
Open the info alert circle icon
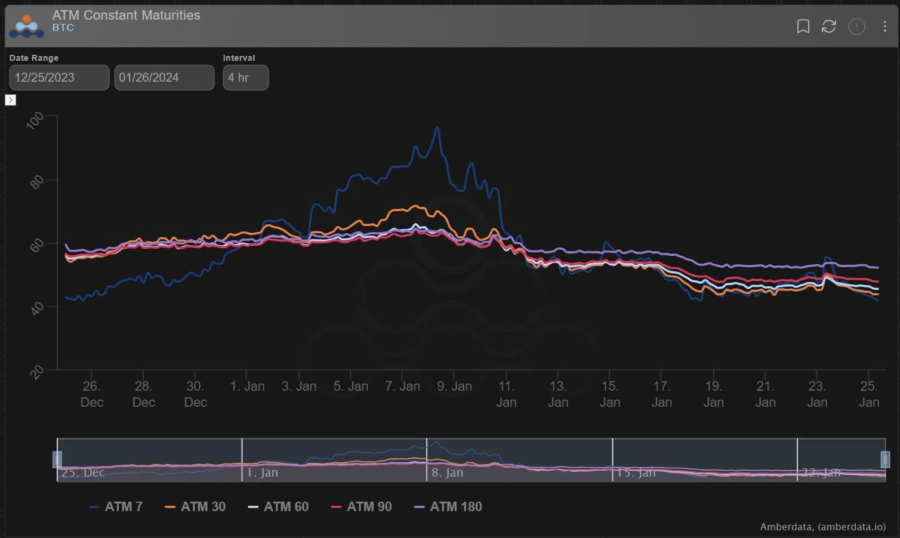[x=856, y=26]
